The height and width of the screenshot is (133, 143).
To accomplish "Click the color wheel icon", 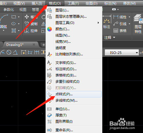I will point(49,29).
